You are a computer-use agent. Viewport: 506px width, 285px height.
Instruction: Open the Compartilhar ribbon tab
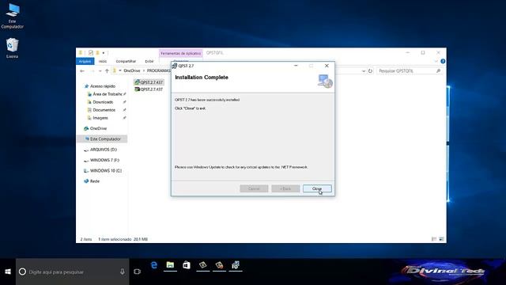click(126, 62)
